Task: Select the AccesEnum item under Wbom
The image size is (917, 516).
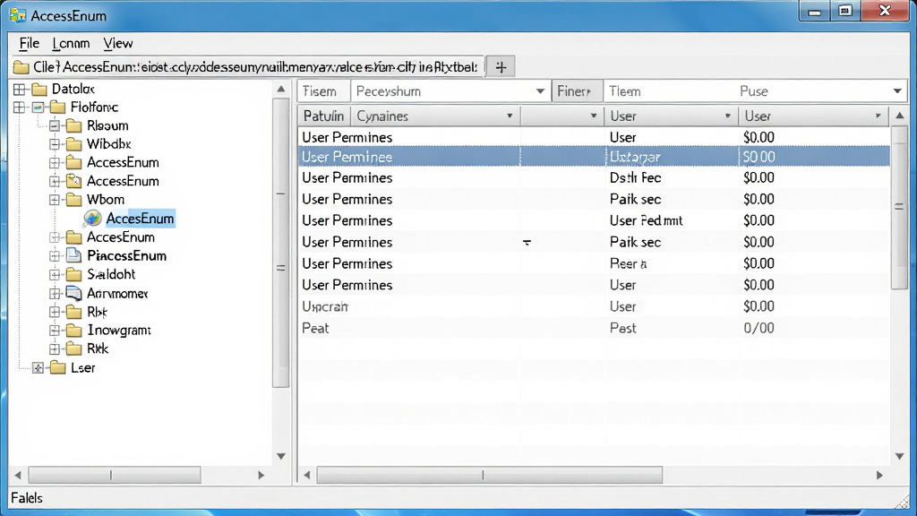Action: (x=140, y=219)
